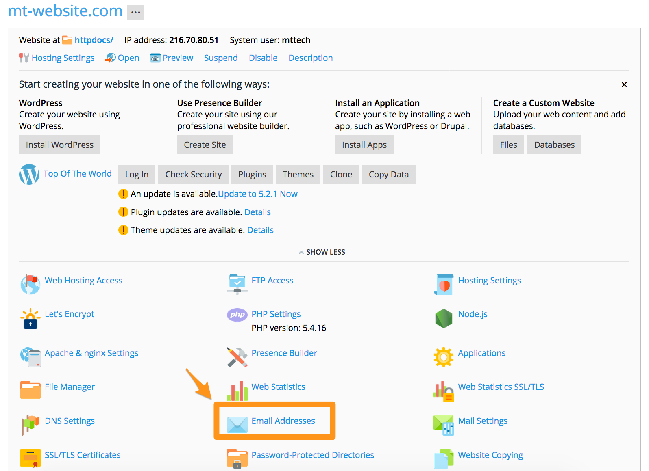Open WordPress Themes button

tap(298, 174)
